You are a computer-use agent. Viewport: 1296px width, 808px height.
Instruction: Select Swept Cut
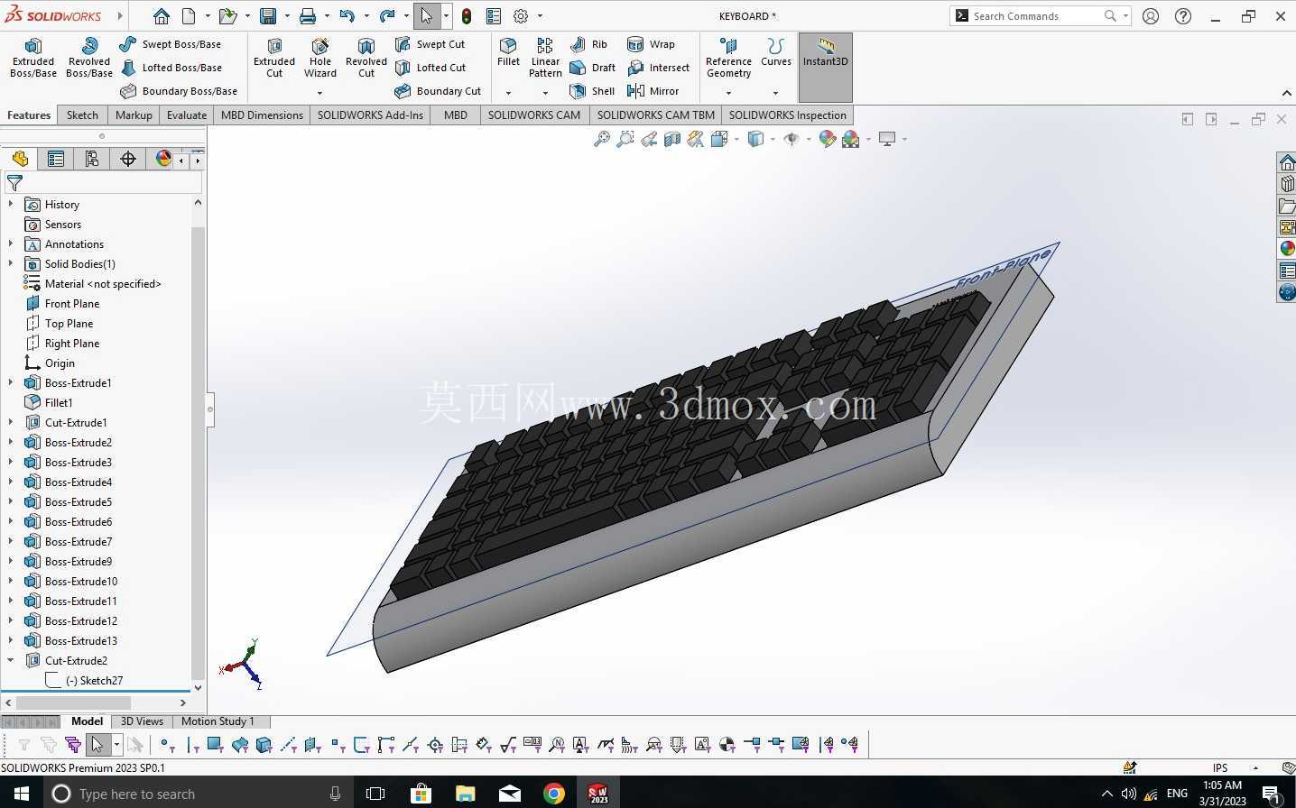pyautogui.click(x=430, y=44)
